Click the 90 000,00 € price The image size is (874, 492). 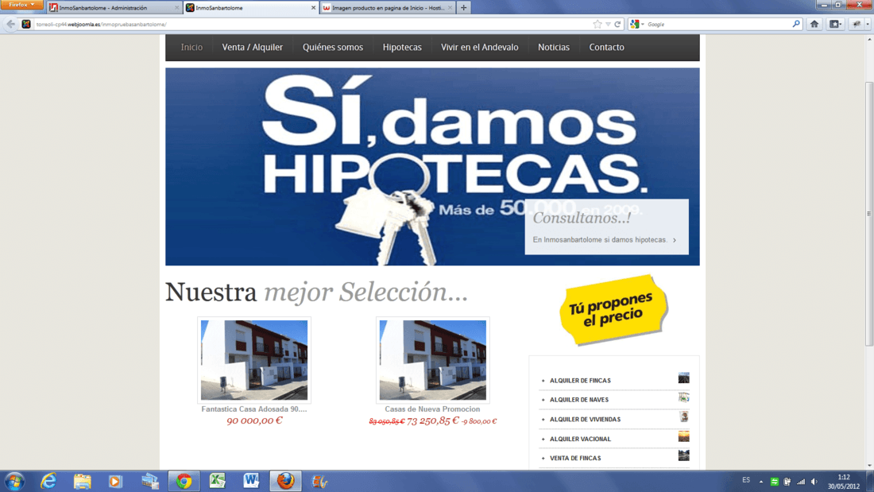coord(254,420)
